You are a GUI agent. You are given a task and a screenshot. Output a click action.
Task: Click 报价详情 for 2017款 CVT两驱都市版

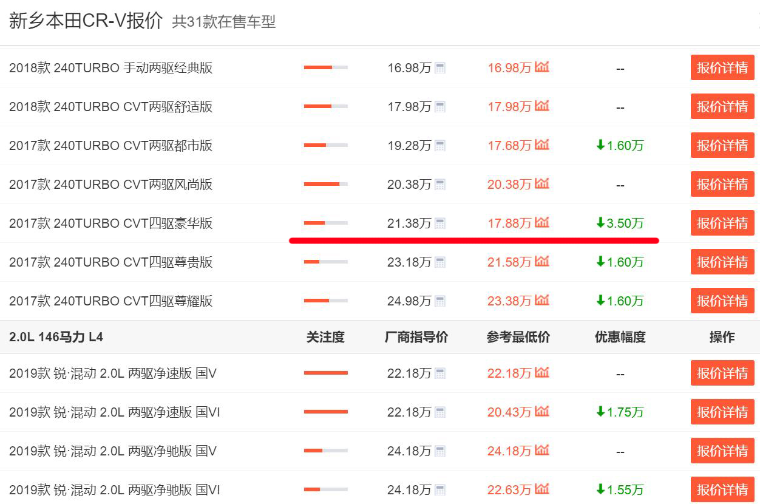click(x=722, y=145)
